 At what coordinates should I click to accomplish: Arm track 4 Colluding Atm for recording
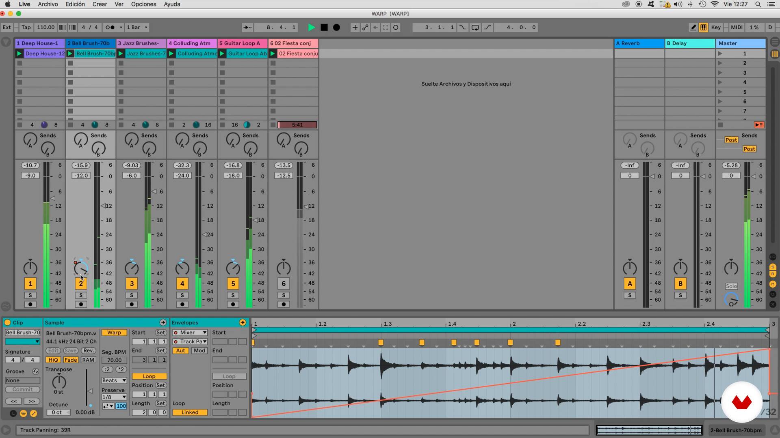182,304
